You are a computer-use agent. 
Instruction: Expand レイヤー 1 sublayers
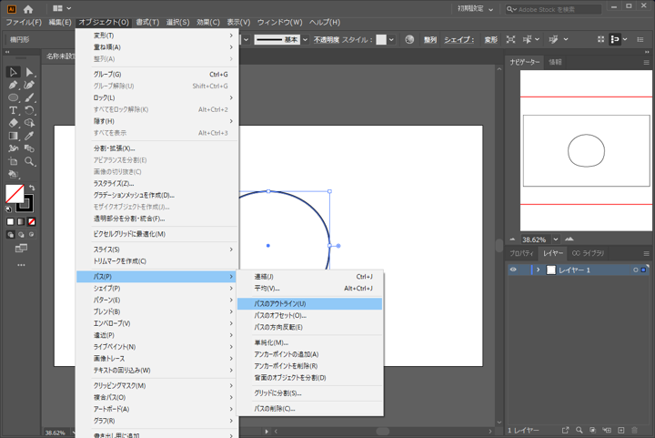[x=538, y=270]
